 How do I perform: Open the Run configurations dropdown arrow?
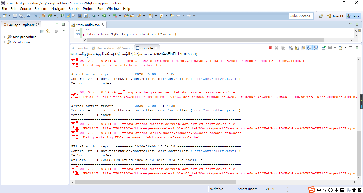pyautogui.click(x=109, y=16)
